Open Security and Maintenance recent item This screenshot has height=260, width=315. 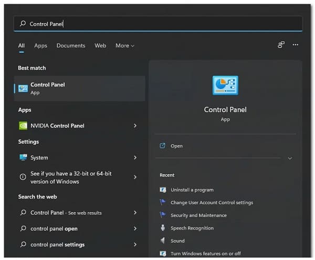coord(198,215)
